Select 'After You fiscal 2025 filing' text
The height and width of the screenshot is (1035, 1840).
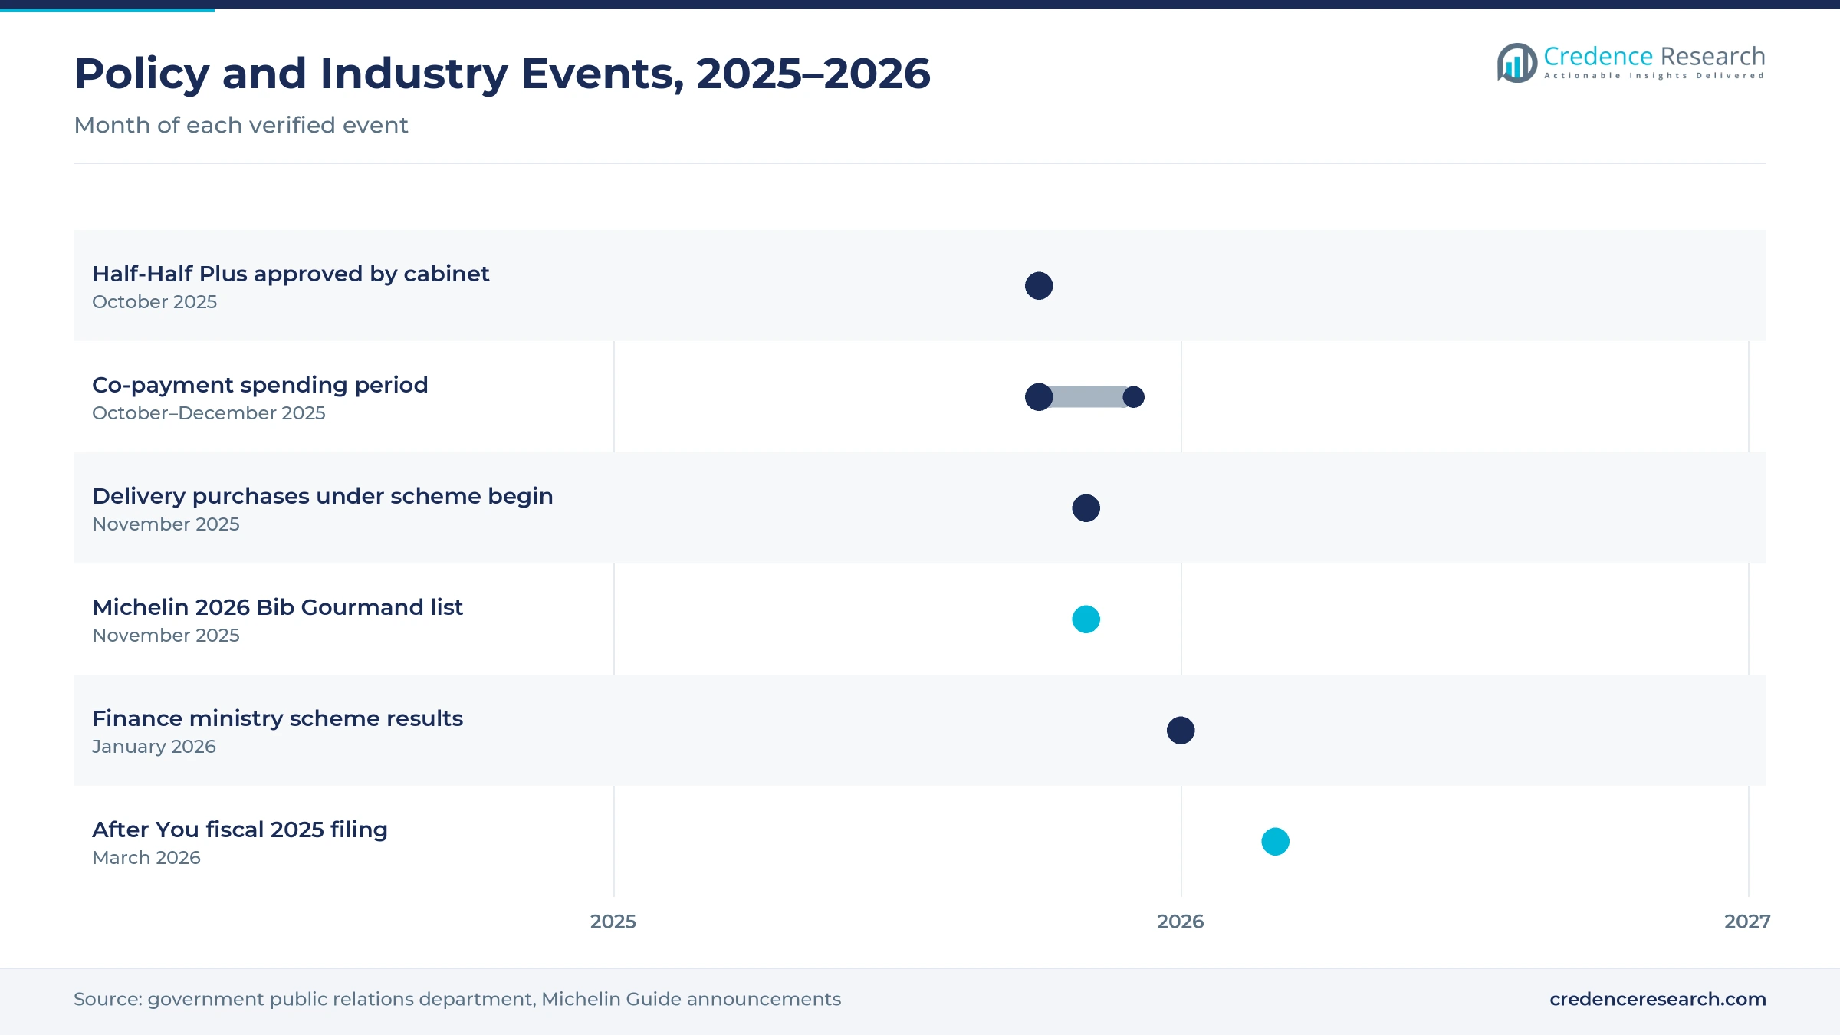pos(240,830)
